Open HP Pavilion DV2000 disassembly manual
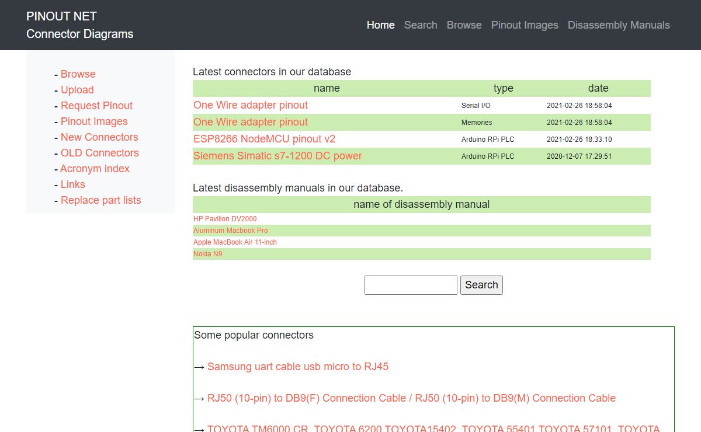Image resolution: width=701 pixels, height=432 pixels. (225, 219)
